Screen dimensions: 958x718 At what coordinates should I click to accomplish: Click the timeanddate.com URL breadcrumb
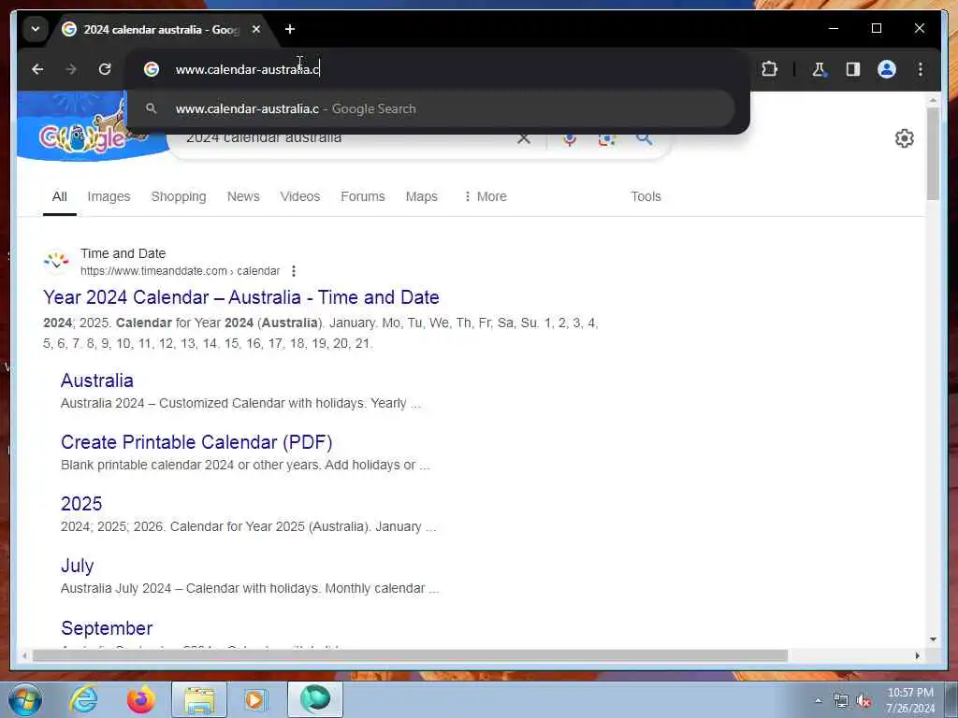181,271
